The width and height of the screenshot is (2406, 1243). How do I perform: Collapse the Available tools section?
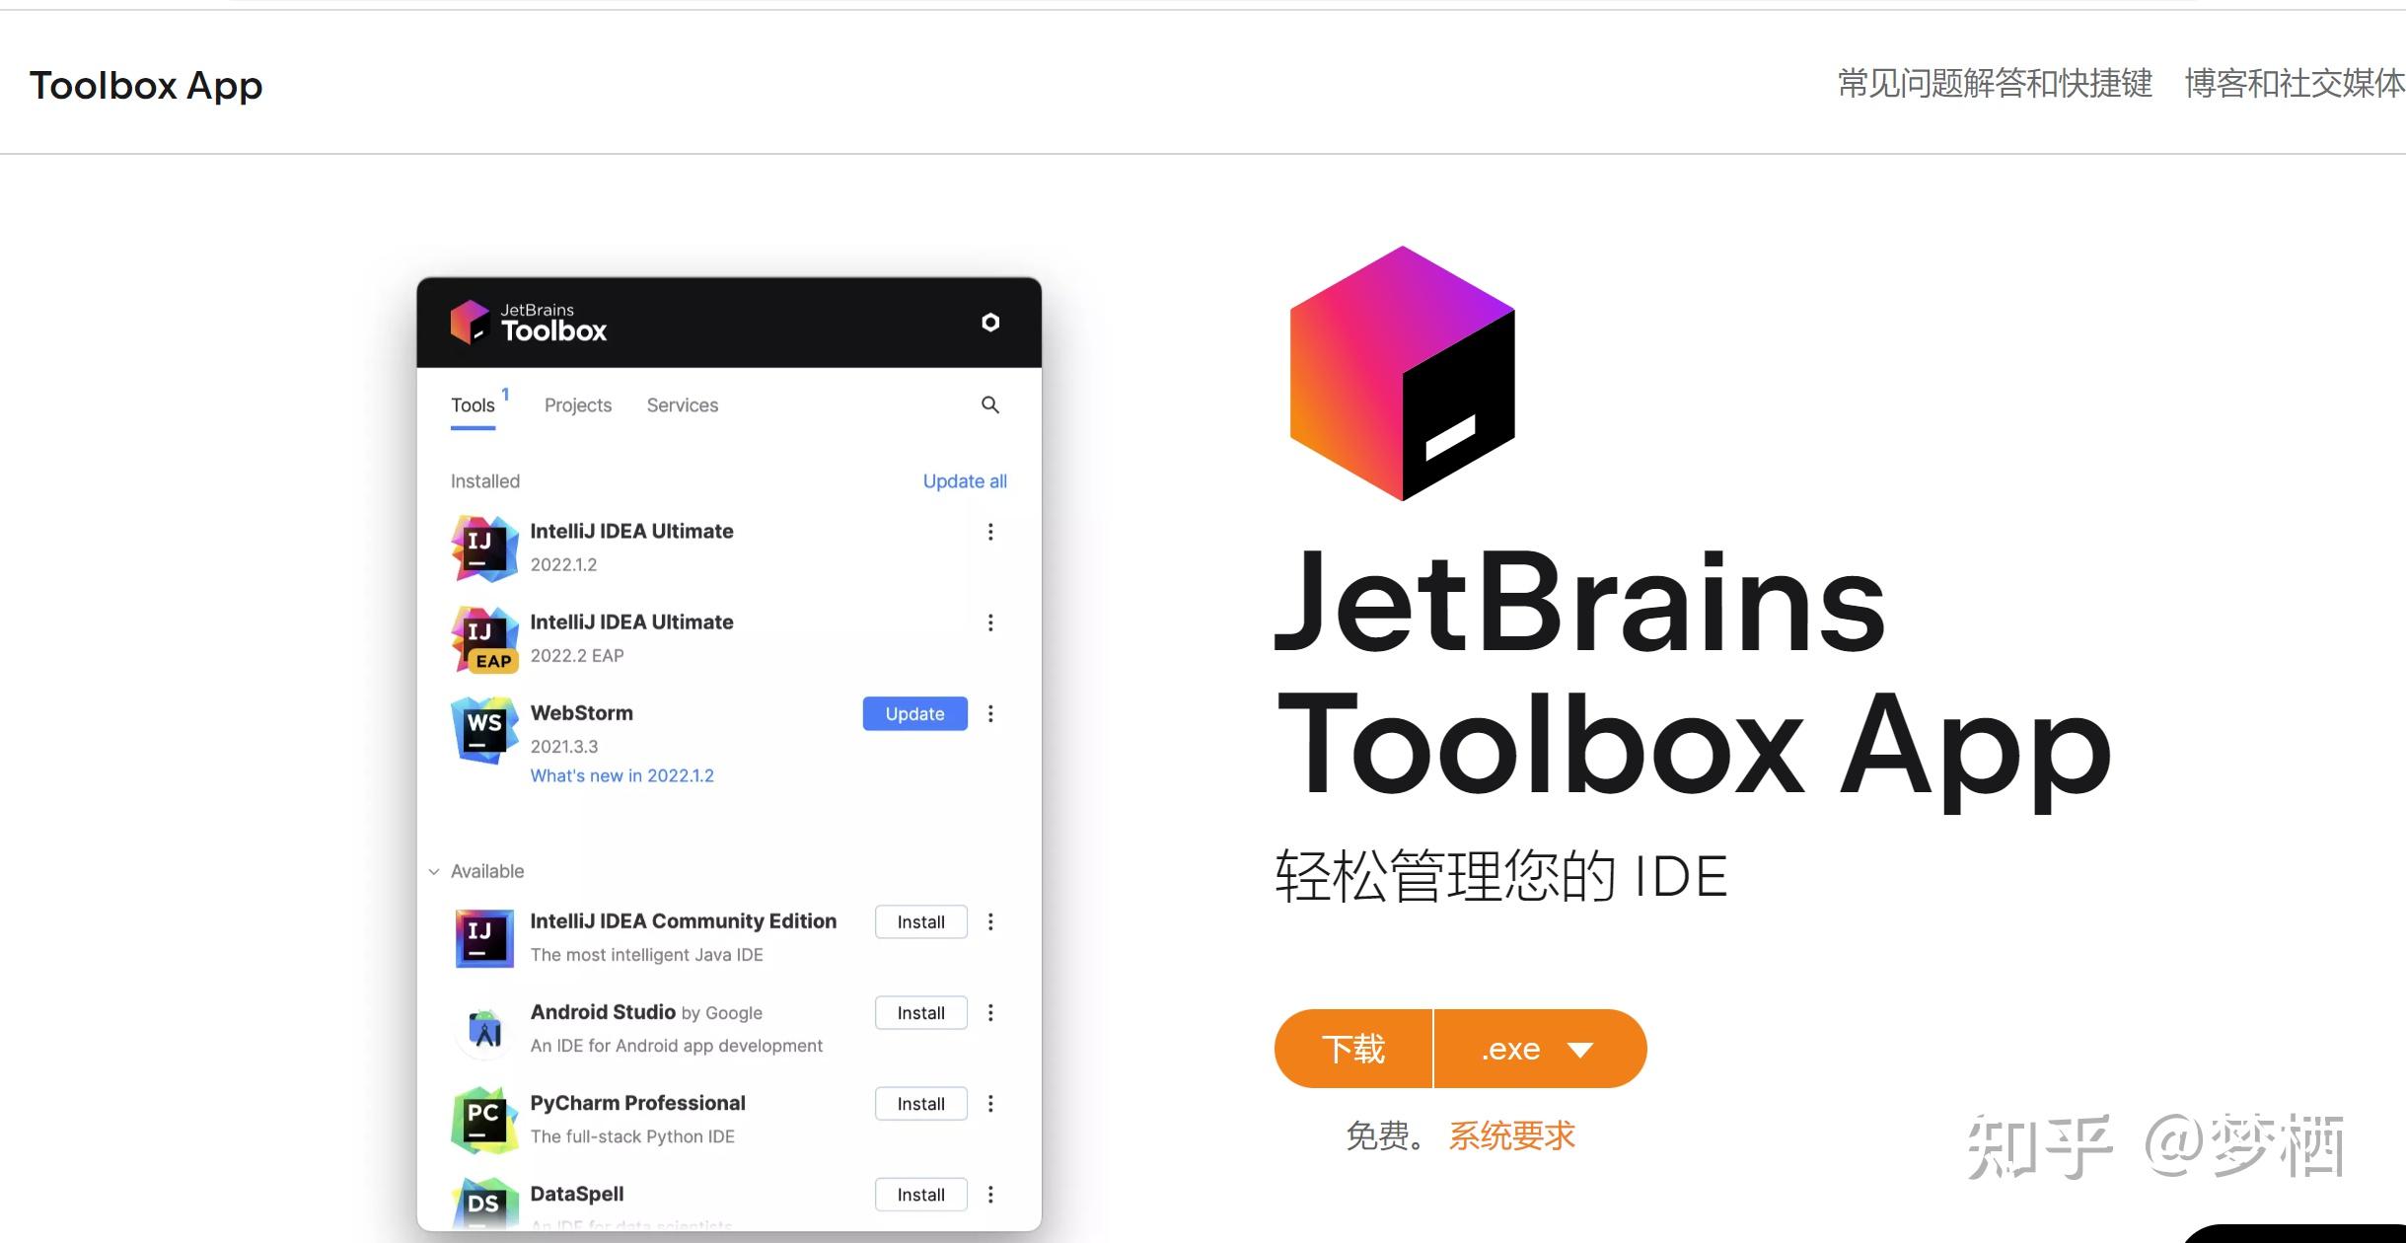[434, 871]
